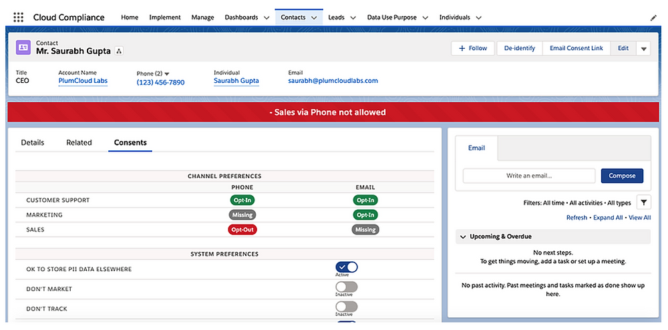
Task: Click the Follow button
Action: 473,49
